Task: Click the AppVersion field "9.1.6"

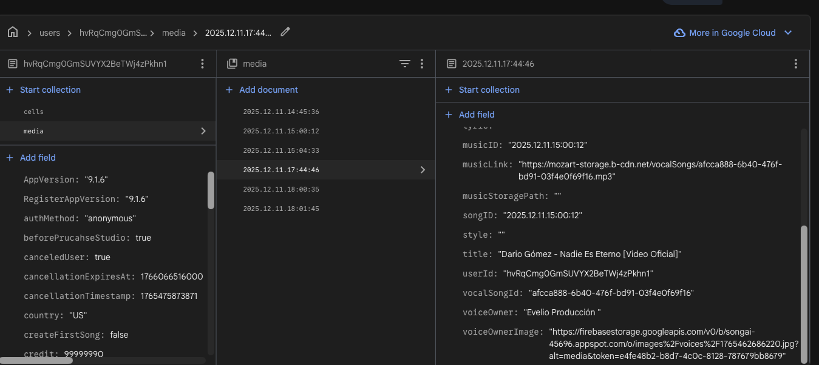Action: [x=66, y=179]
